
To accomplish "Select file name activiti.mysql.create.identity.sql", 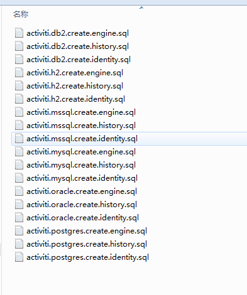I will pos(82,178).
